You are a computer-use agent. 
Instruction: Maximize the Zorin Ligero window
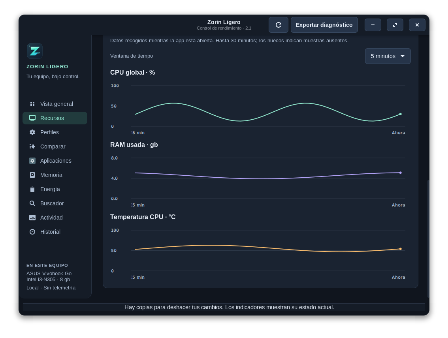[395, 25]
